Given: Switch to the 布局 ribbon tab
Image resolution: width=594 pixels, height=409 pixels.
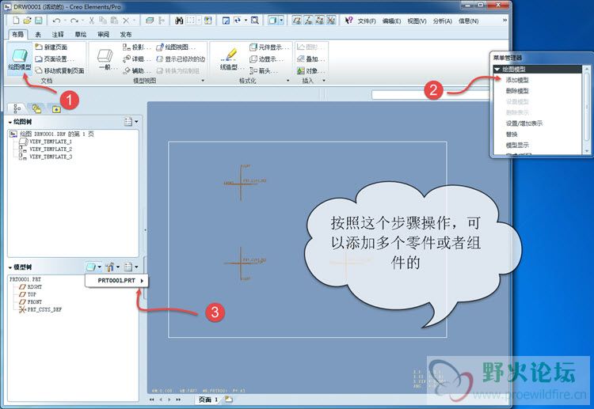Looking at the screenshot, I should click(17, 35).
